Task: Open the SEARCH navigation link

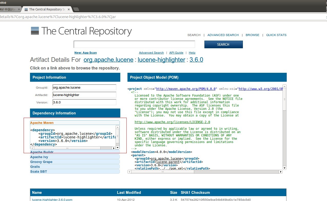Action: [x=194, y=35]
